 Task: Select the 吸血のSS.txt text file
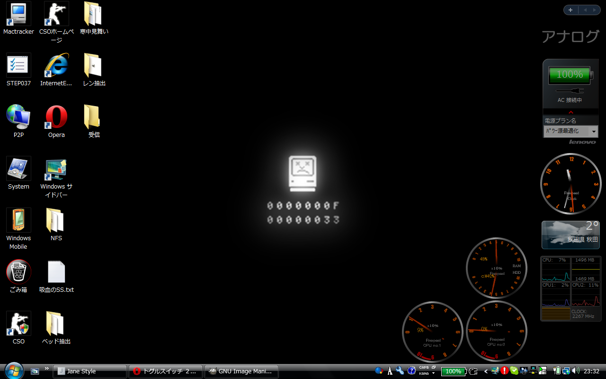coord(56,277)
